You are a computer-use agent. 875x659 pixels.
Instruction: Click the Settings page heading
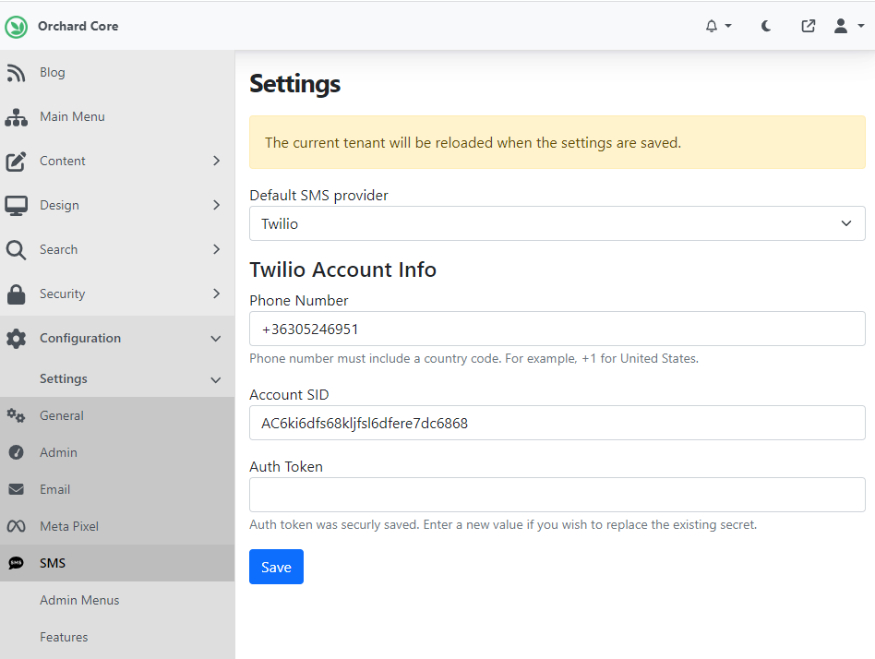coord(294,84)
